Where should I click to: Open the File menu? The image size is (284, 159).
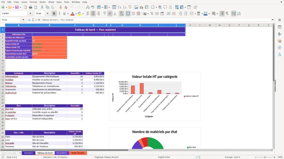pyautogui.click(x=3, y=2)
